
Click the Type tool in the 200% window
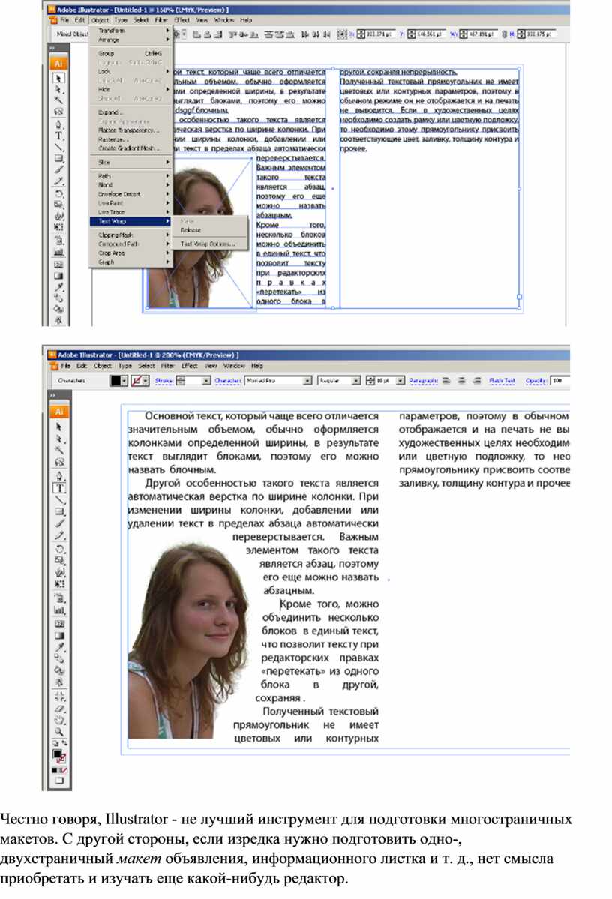click(59, 488)
